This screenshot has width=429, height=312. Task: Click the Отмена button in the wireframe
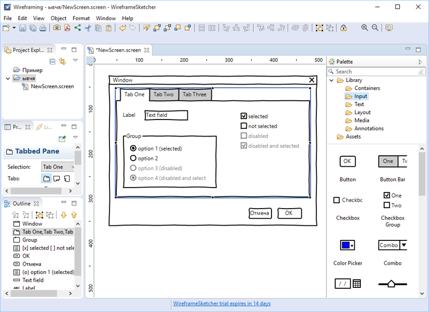point(260,213)
